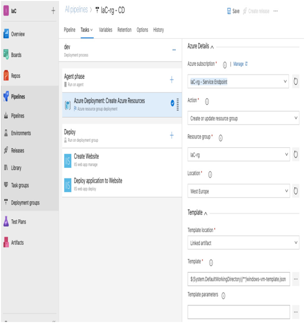305x323 pixels.
Task: Show info for Location field
Action: 210,174
